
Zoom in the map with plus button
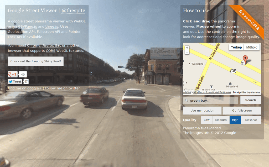coord(187,48)
